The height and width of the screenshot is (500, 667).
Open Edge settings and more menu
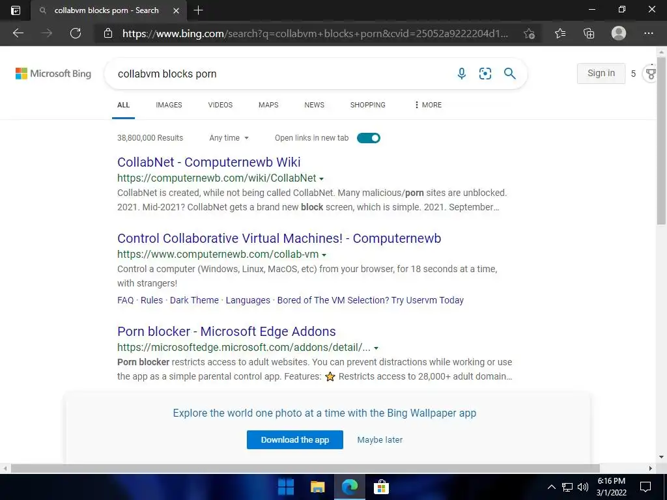(648, 33)
